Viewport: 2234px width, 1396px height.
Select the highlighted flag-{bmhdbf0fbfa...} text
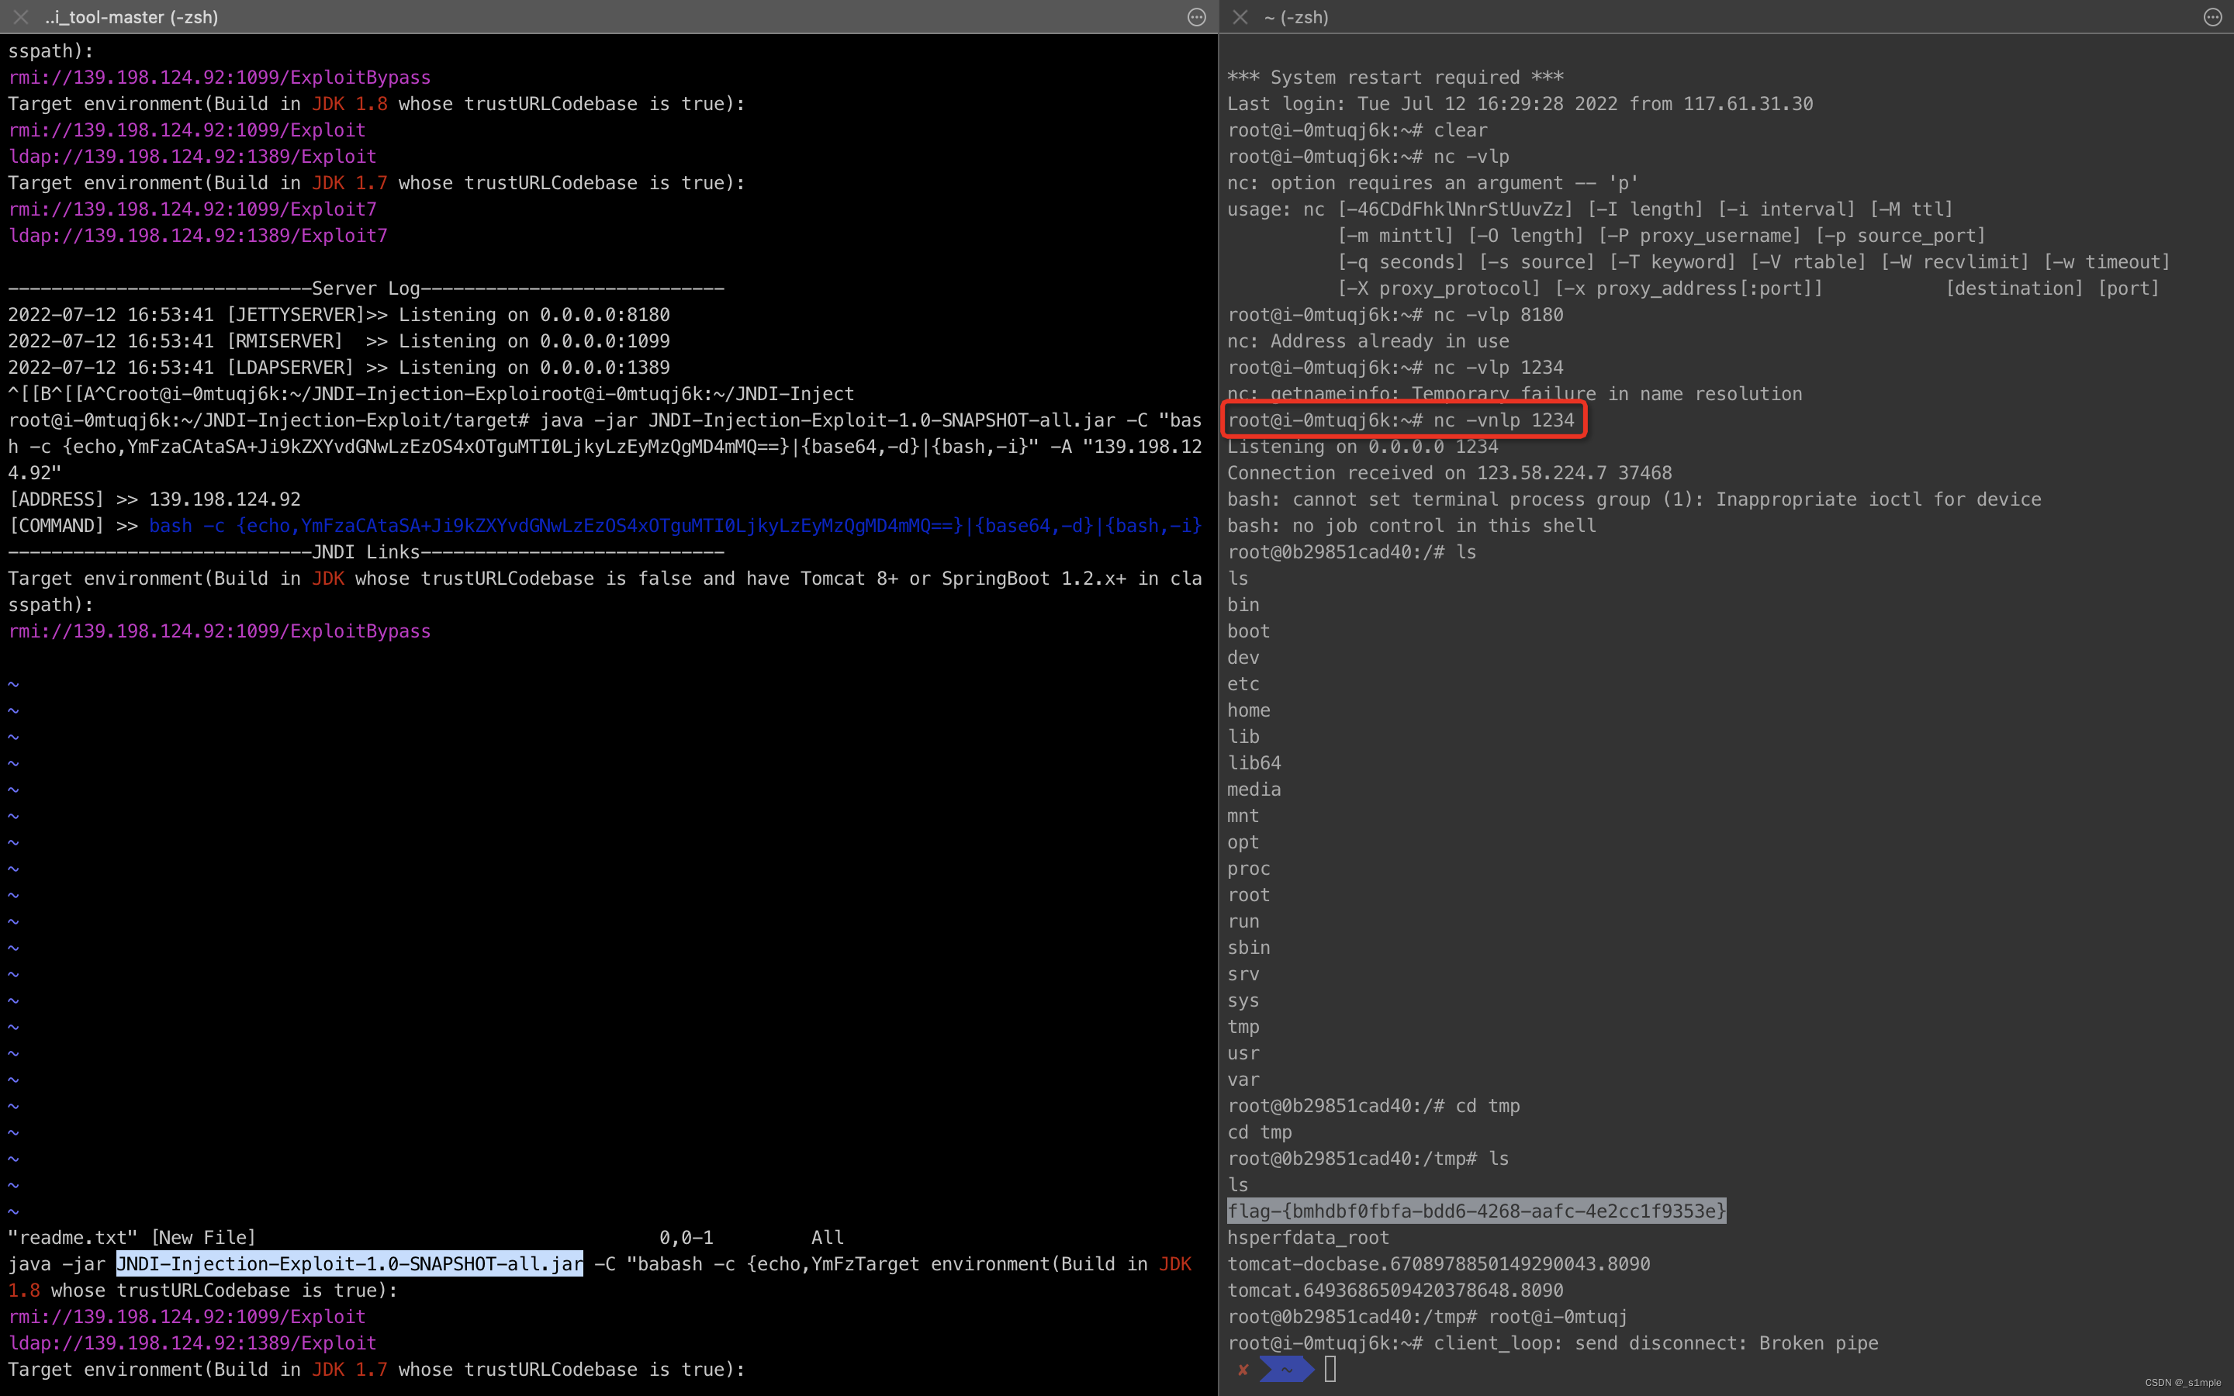[x=1475, y=1211]
